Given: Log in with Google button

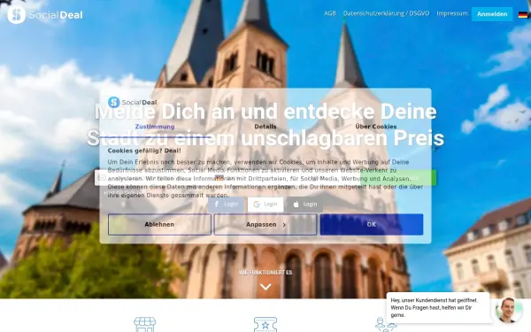Looking at the screenshot, I should 265,205.
